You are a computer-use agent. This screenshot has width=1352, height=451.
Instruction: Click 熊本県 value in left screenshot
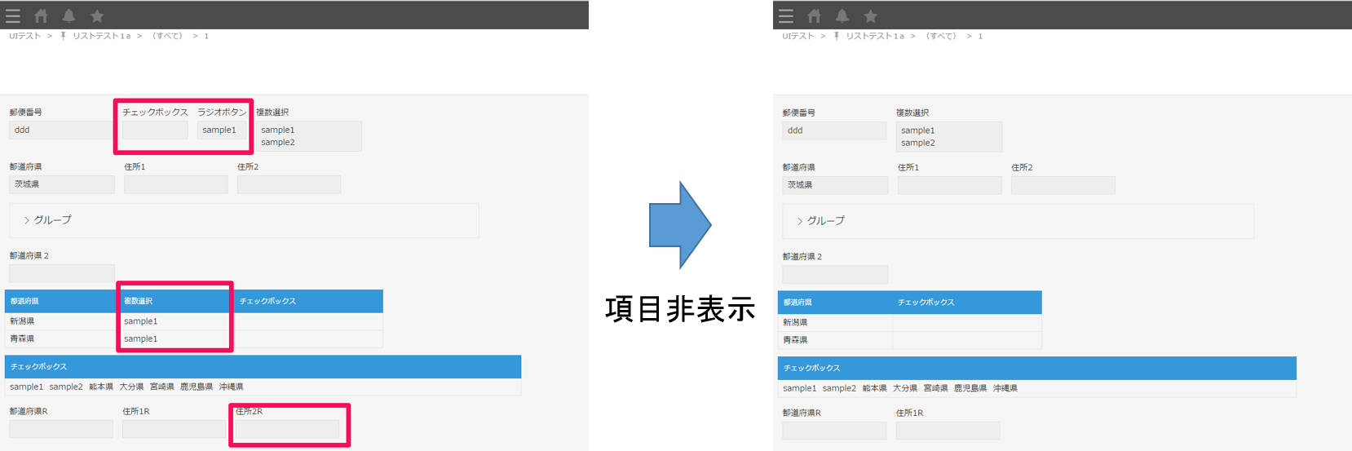tap(101, 387)
